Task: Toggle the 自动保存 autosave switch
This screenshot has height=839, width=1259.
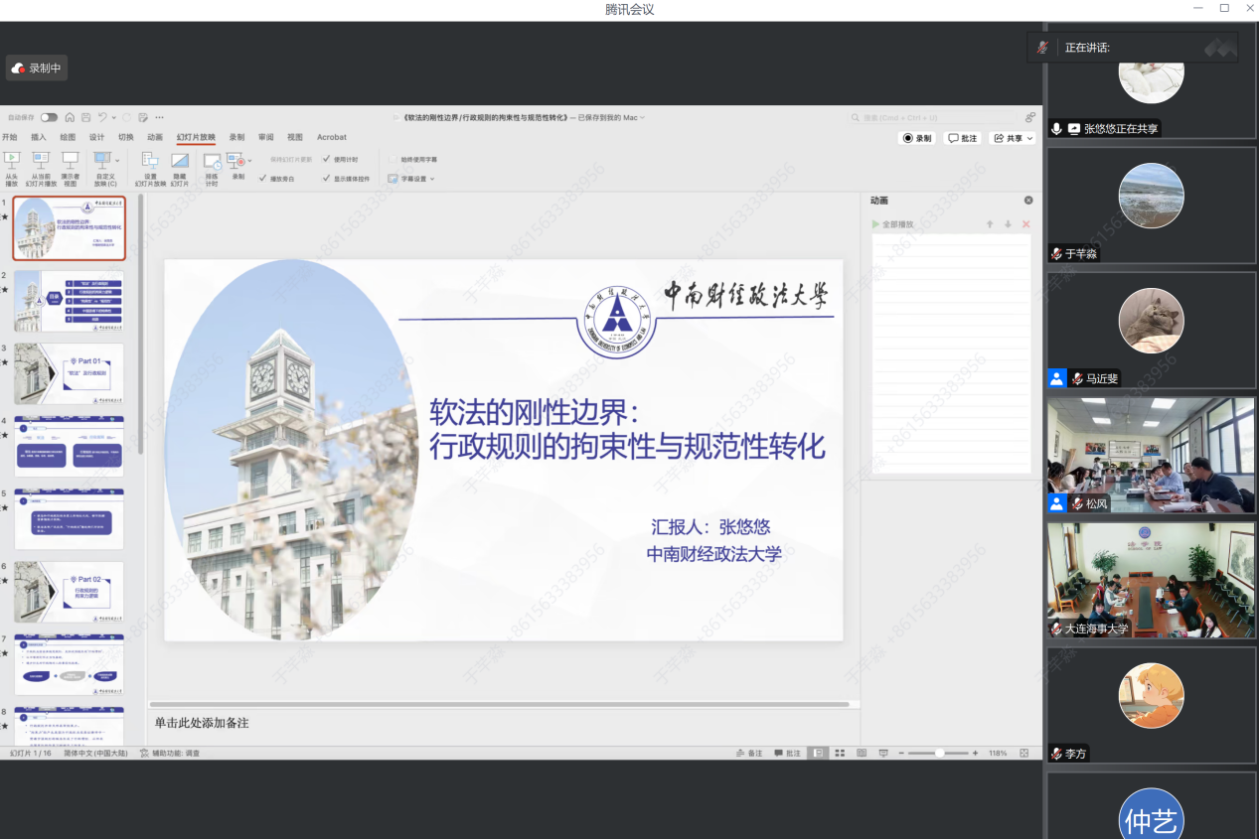Action: [x=49, y=117]
